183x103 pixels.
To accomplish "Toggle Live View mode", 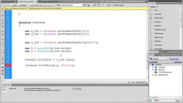I will pyautogui.click(x=34, y=5).
